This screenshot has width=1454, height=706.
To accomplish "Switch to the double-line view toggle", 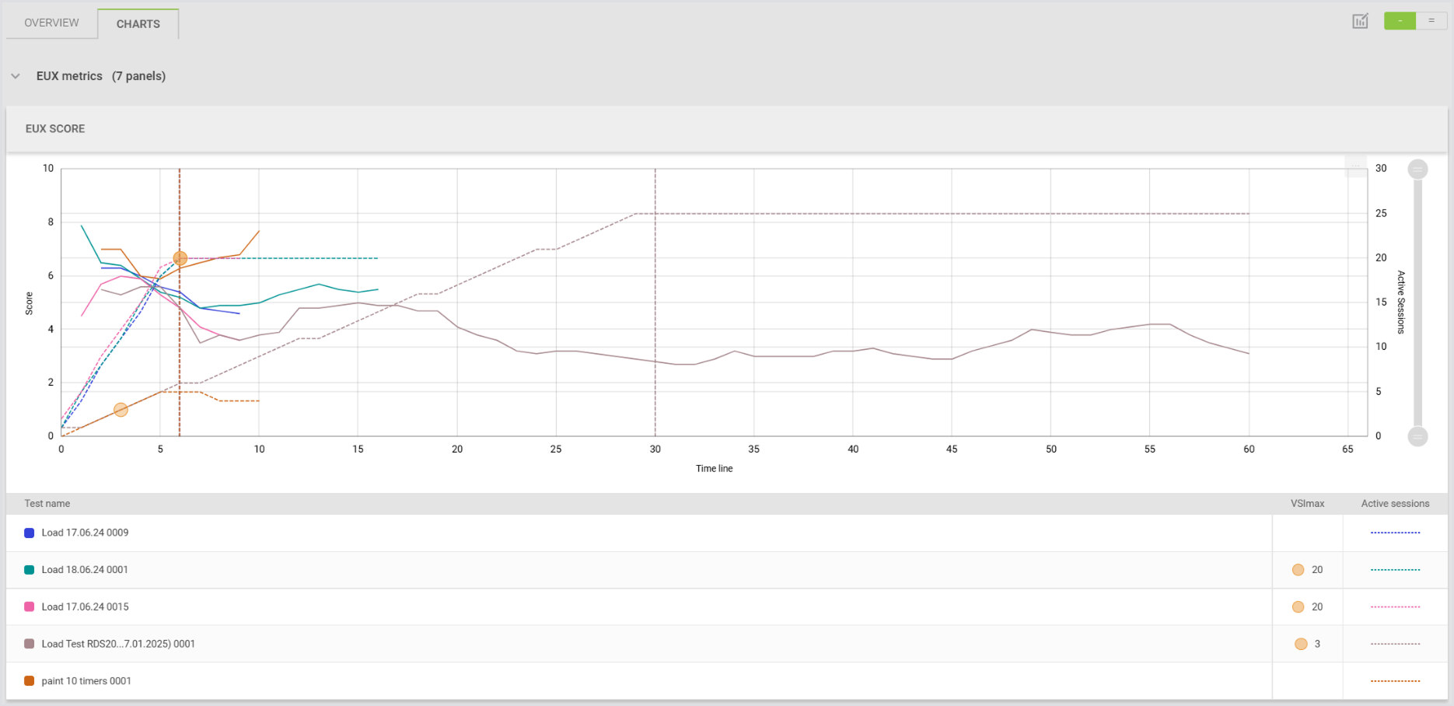I will (1431, 21).
